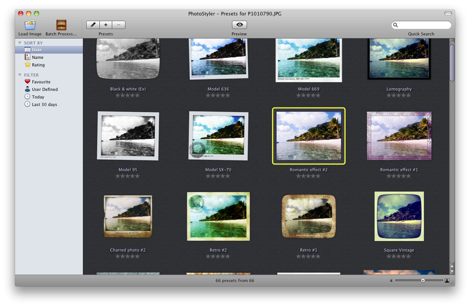Click the green window zoom button
Viewport: 470px width, 307px height.
coord(37,14)
